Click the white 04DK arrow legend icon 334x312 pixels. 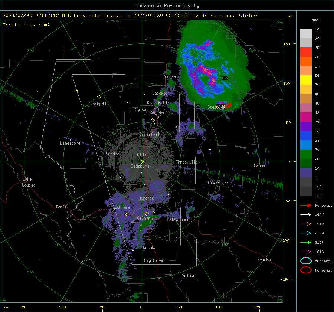[x=306, y=214]
